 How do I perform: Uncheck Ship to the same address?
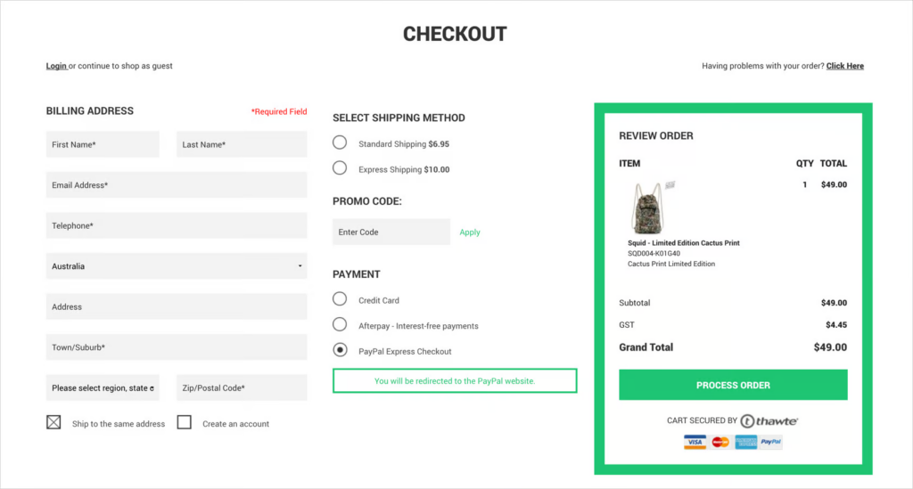coord(53,423)
